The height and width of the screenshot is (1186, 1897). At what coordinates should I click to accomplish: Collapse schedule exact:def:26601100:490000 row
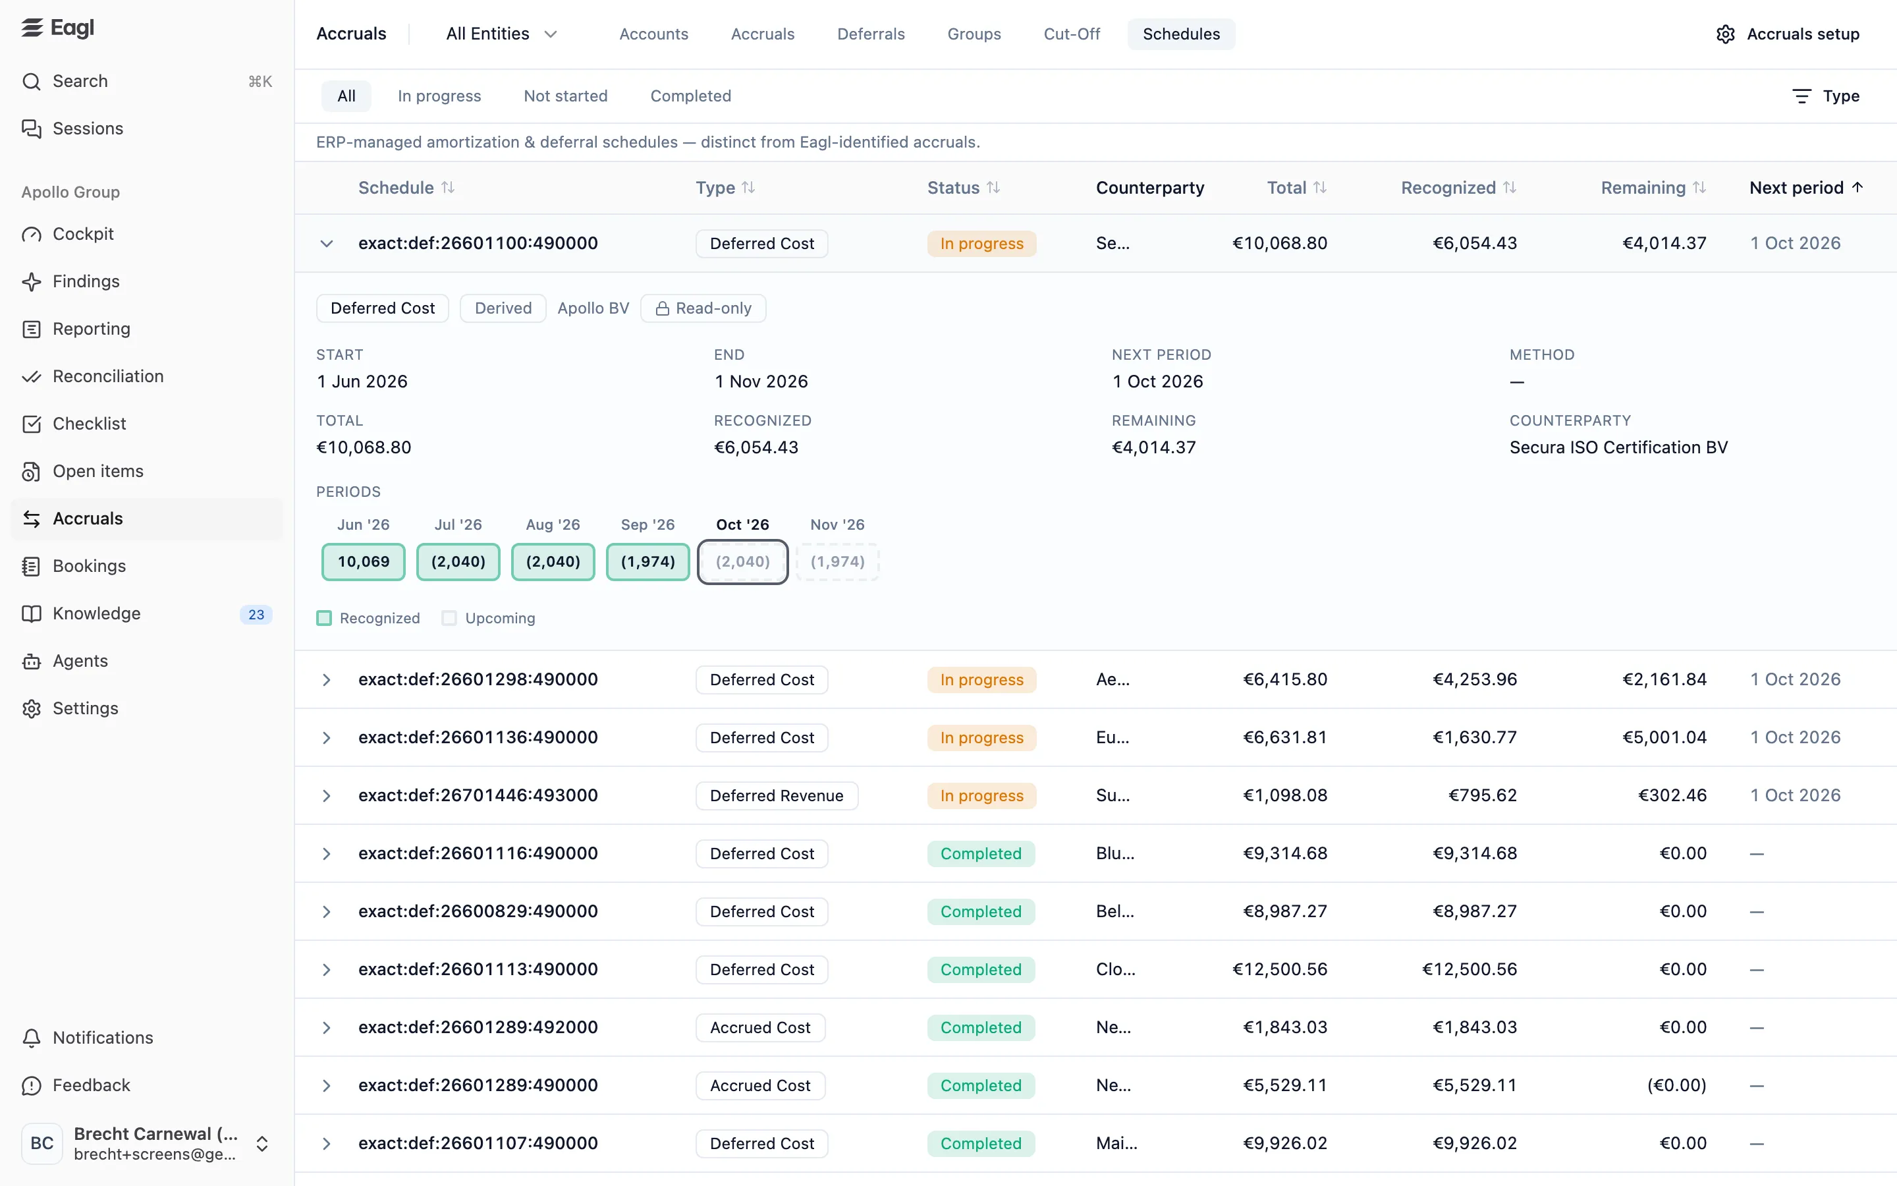click(327, 244)
